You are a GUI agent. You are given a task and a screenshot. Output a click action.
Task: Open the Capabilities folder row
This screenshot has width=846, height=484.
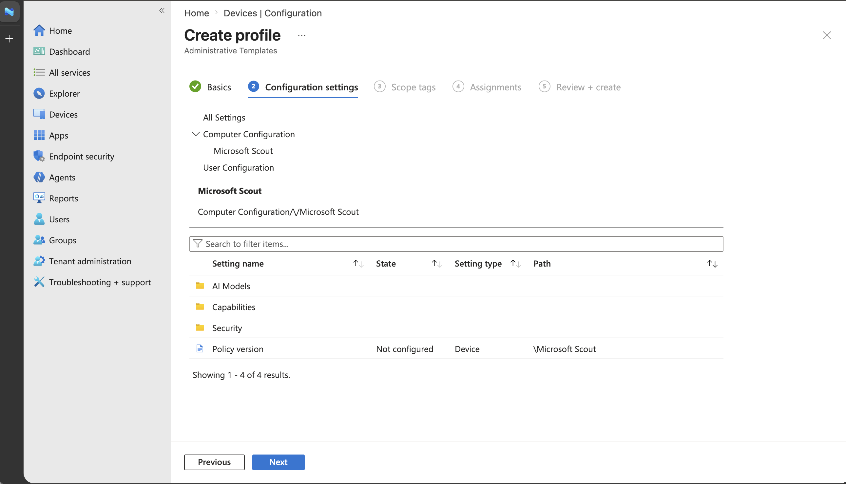click(456, 307)
